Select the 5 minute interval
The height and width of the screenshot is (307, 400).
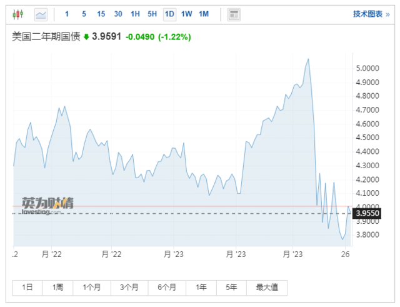point(84,14)
